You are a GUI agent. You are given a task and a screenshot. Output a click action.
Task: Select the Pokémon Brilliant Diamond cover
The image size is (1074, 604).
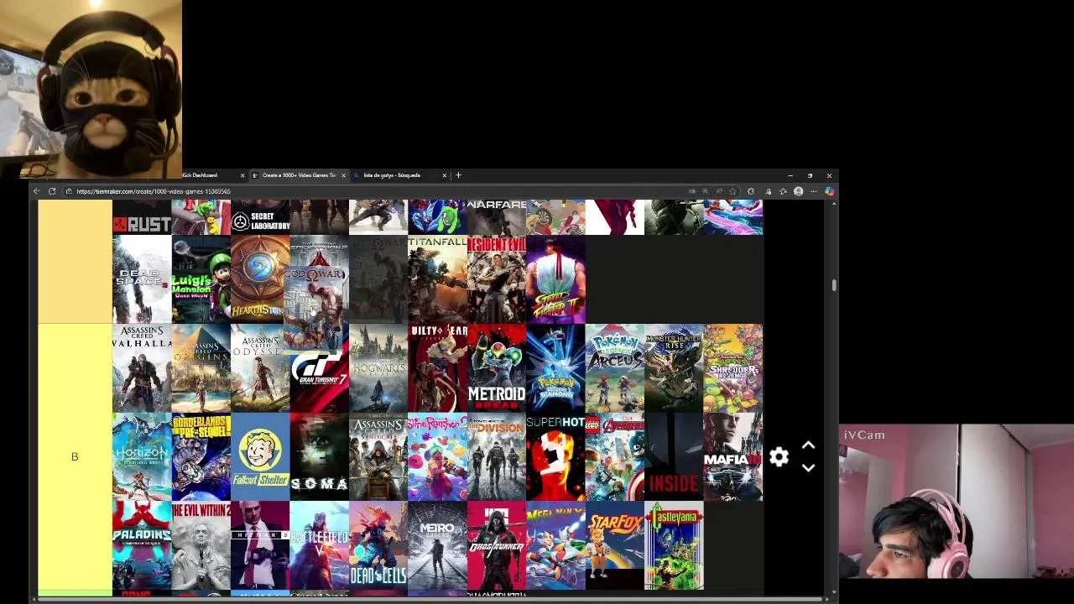555,368
